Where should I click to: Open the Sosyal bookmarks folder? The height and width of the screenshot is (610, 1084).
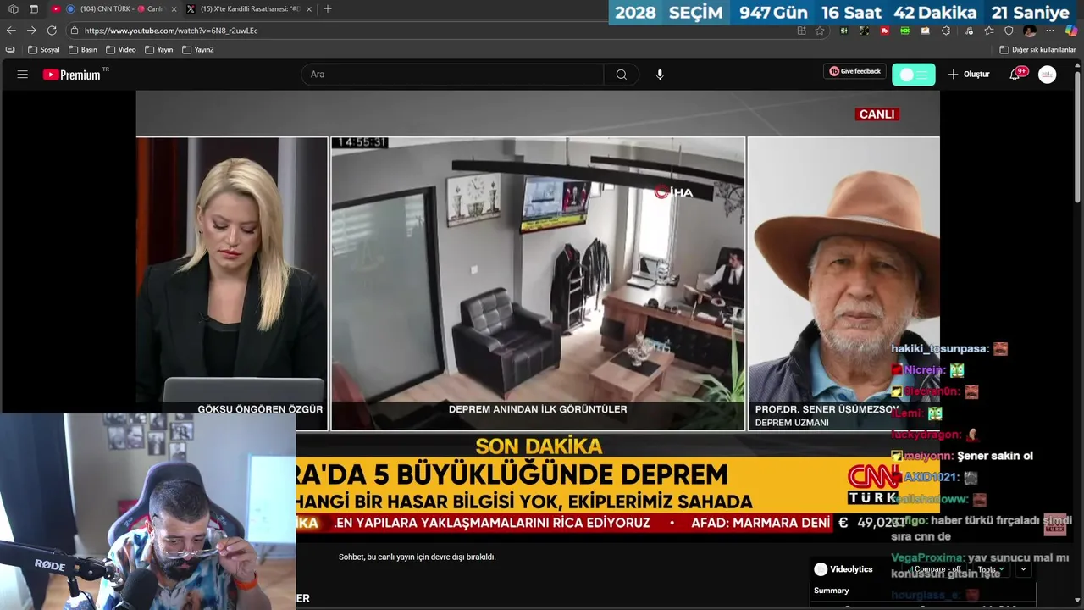(44, 50)
